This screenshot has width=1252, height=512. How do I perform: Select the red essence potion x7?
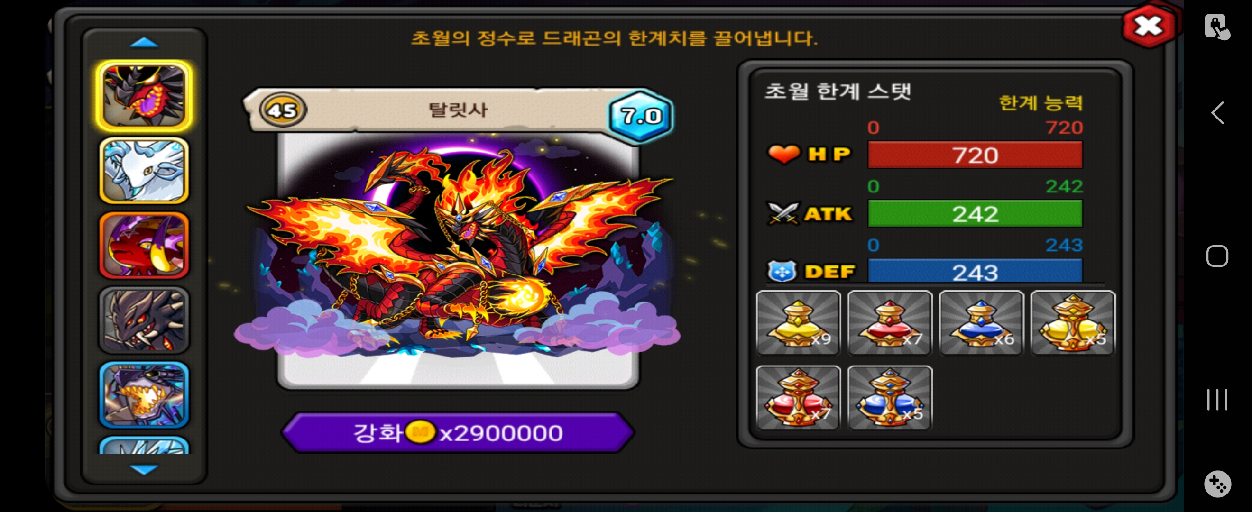890,322
